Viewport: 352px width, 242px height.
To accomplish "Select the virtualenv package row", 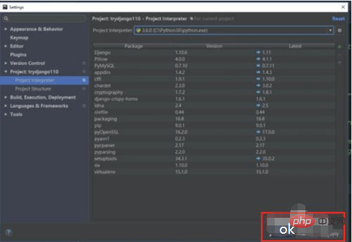I will [x=214, y=172].
